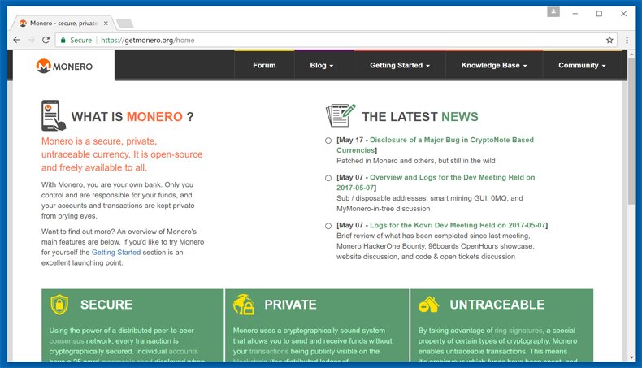
Task: Click the green secure padlock icon
Action: [x=63, y=40]
